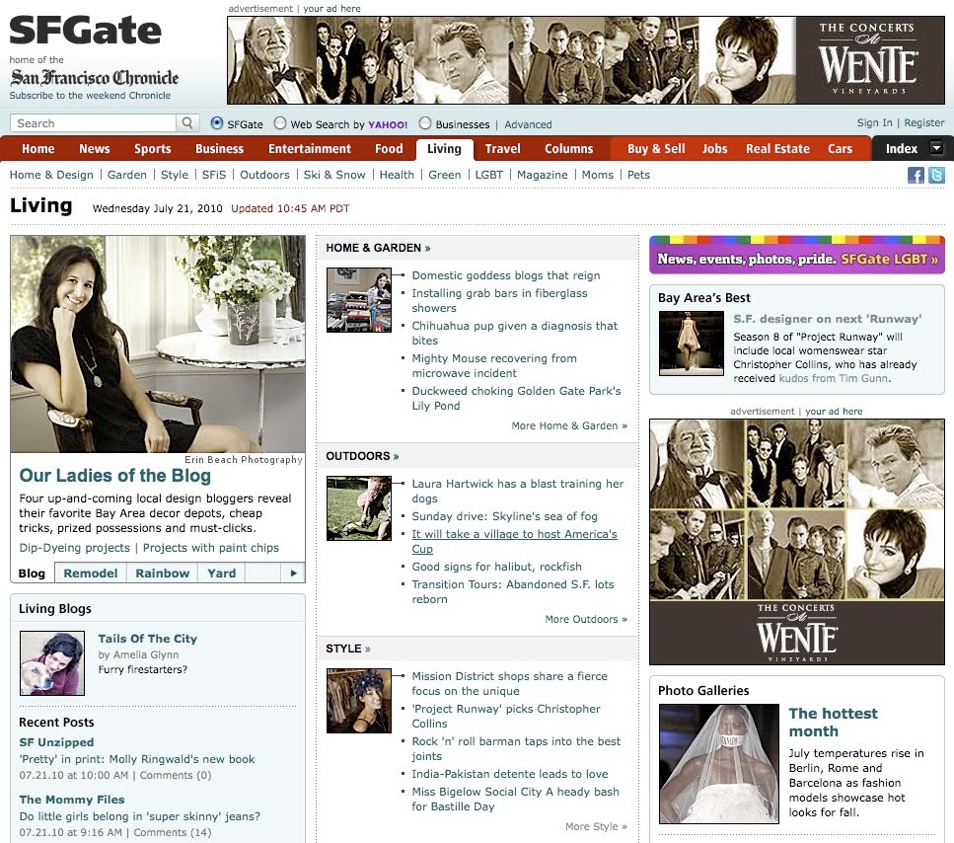The width and height of the screenshot is (954, 843).
Task: Open the Real Estate nav item
Action: [x=777, y=148]
